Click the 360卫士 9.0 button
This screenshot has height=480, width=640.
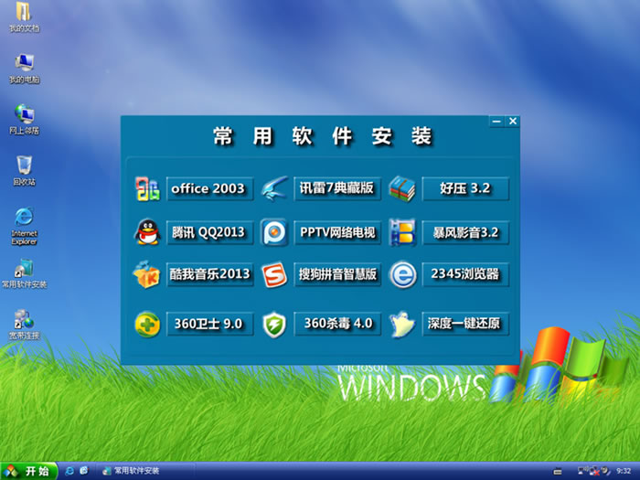(x=209, y=324)
